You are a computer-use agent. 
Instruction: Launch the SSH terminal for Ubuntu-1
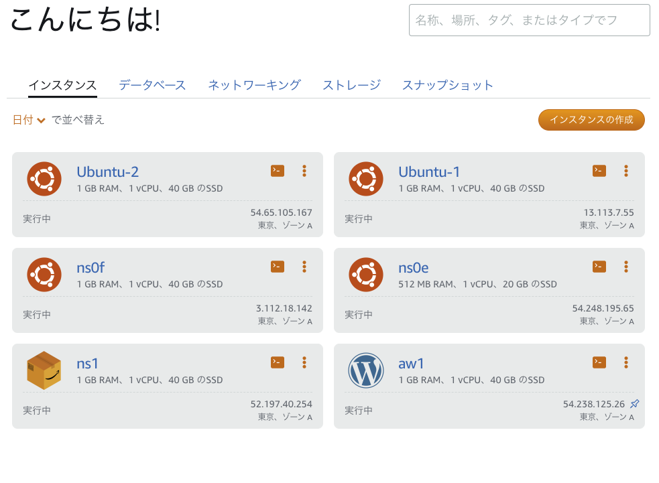tap(599, 171)
